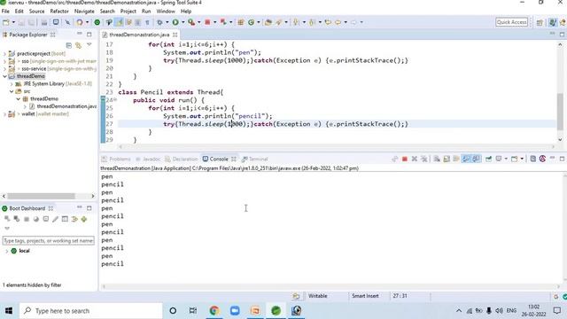This screenshot has width=567, height=319.
Task: Click the pencil edit icon in Boot Dashboard
Action: click(x=55, y=219)
